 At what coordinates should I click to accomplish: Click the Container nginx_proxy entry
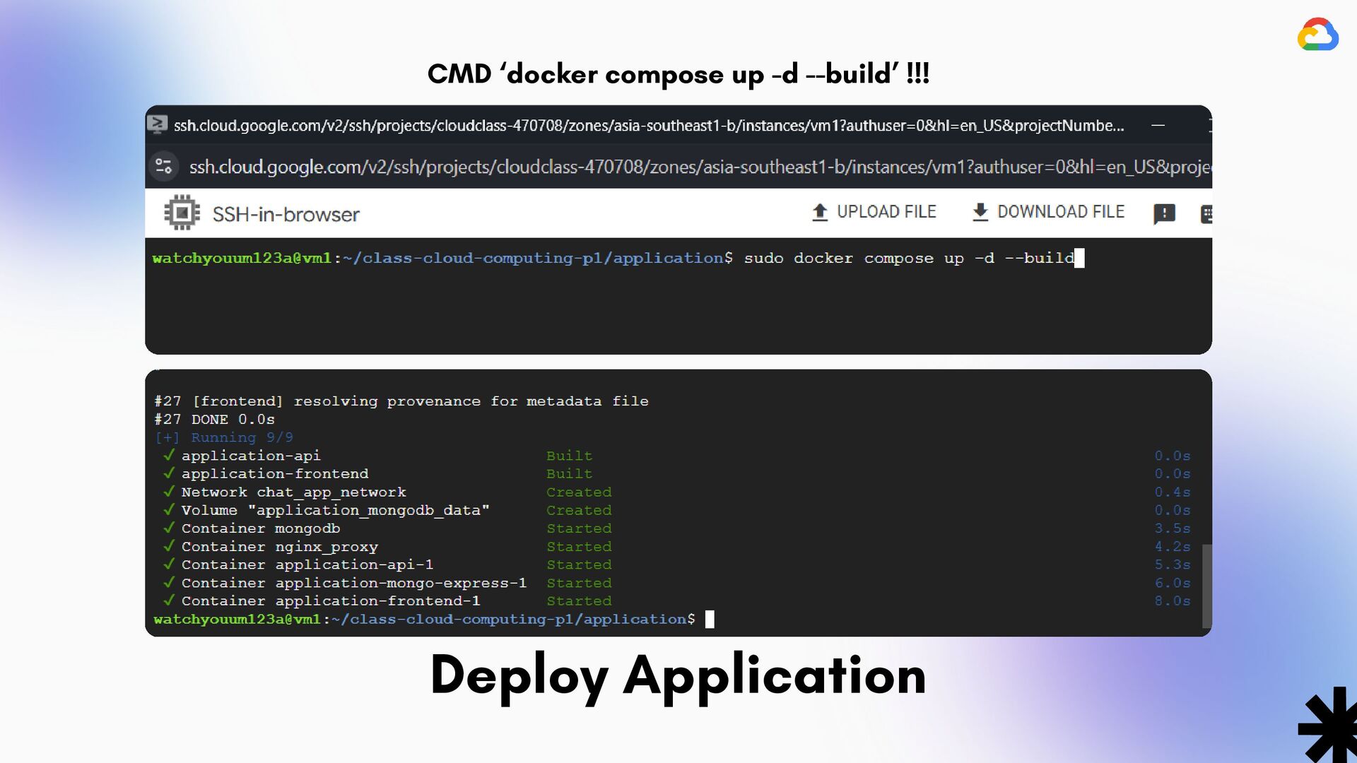280,546
